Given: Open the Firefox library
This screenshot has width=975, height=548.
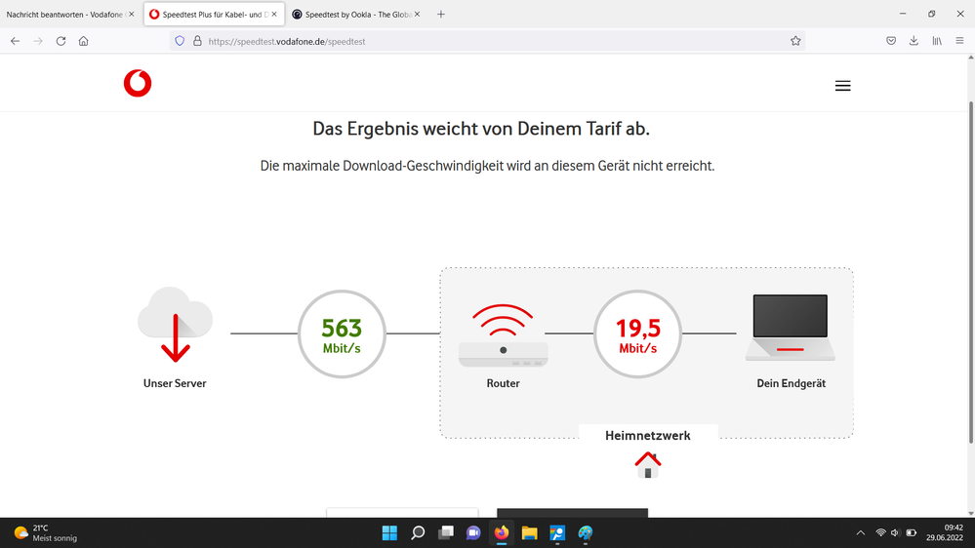Looking at the screenshot, I should 936,41.
